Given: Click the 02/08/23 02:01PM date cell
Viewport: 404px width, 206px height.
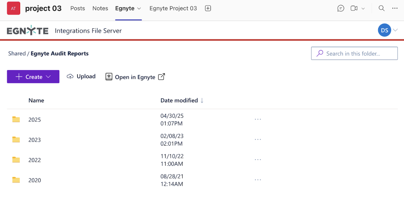Looking at the screenshot, I should click(x=172, y=139).
